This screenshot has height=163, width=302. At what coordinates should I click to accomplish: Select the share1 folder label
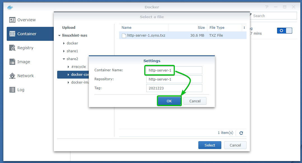pyautogui.click(x=72, y=51)
